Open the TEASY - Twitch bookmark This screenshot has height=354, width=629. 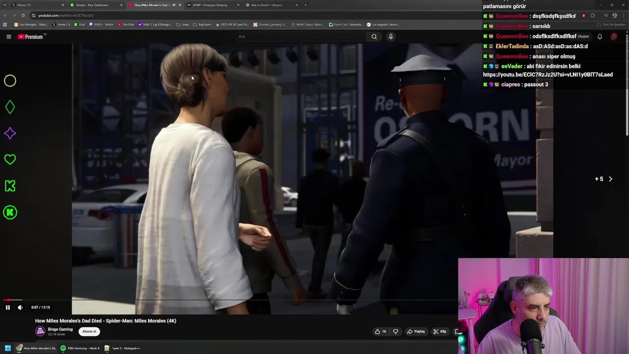(101, 24)
